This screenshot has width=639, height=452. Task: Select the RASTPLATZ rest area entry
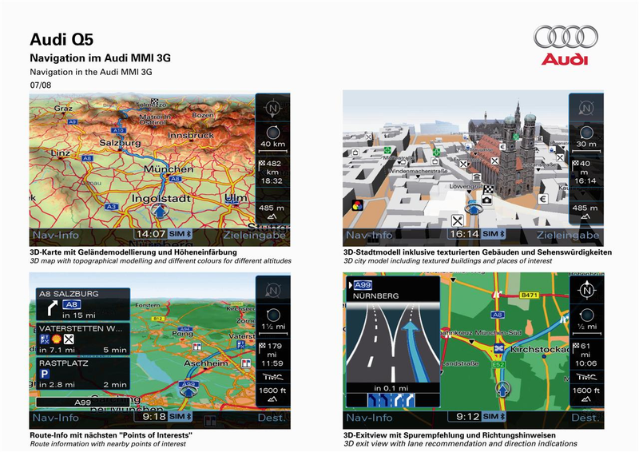(83, 373)
